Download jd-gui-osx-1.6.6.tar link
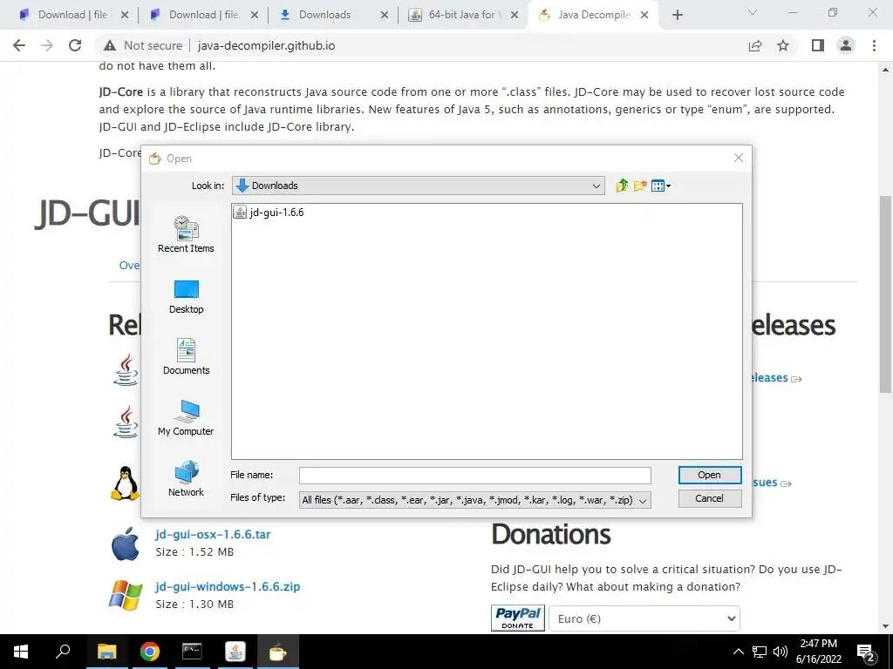 (x=213, y=534)
